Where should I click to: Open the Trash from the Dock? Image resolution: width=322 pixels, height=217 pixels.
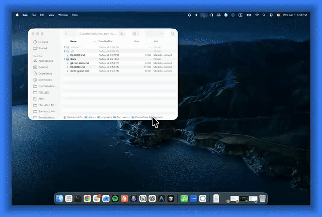(263, 198)
